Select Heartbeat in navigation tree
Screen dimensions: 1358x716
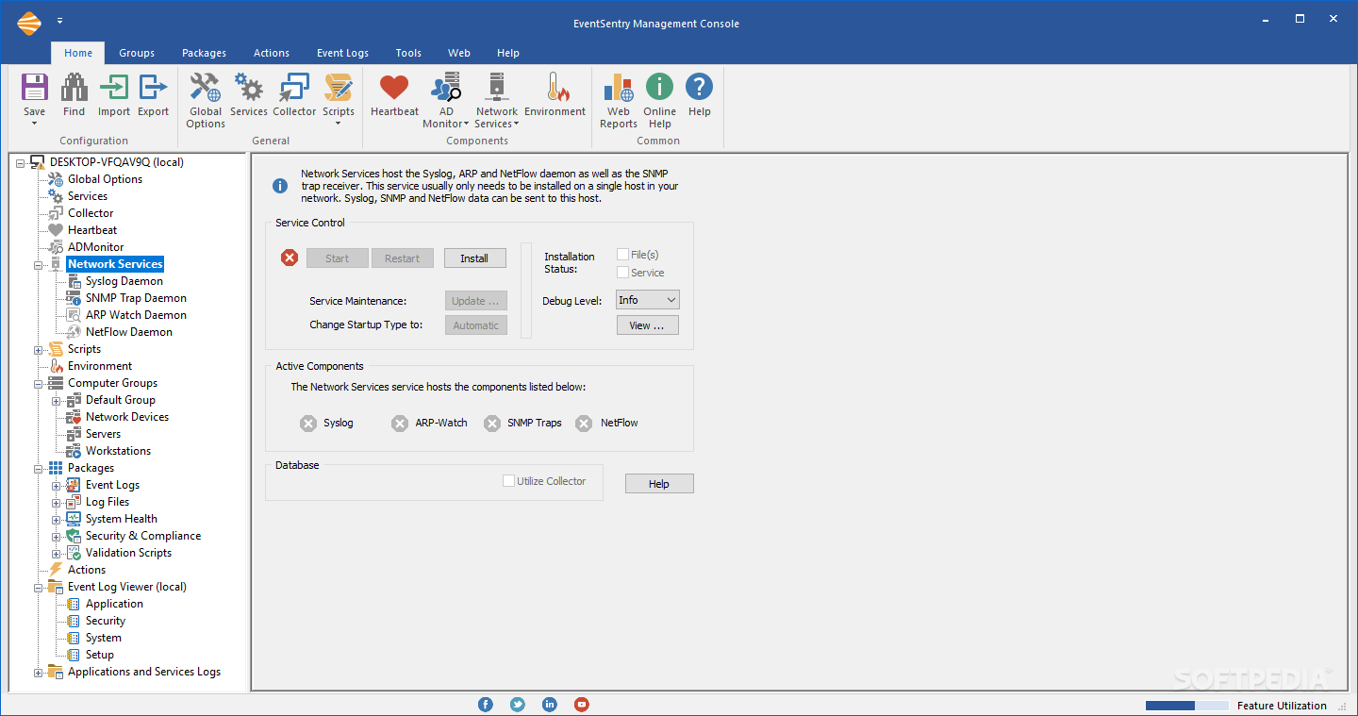point(92,230)
